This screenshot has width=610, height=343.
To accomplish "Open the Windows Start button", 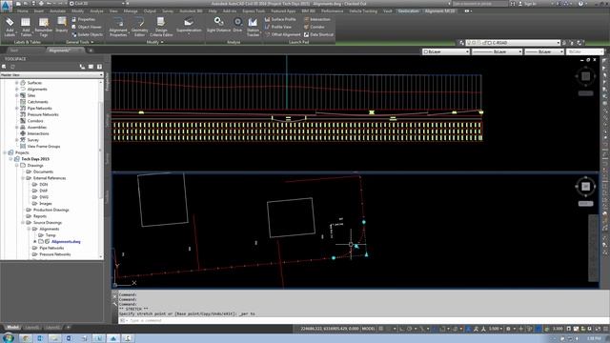I will pos(8,338).
